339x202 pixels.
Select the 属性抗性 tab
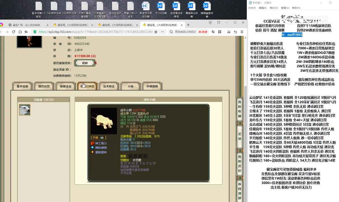[44, 86]
